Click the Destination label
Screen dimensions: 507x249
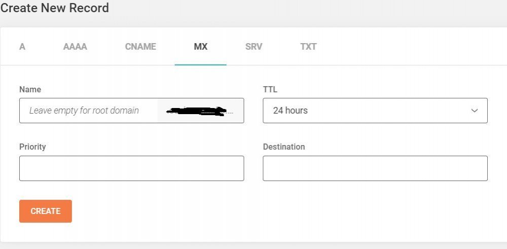coord(284,147)
